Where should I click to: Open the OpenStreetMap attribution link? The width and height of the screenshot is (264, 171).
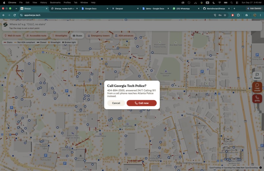click(251, 168)
